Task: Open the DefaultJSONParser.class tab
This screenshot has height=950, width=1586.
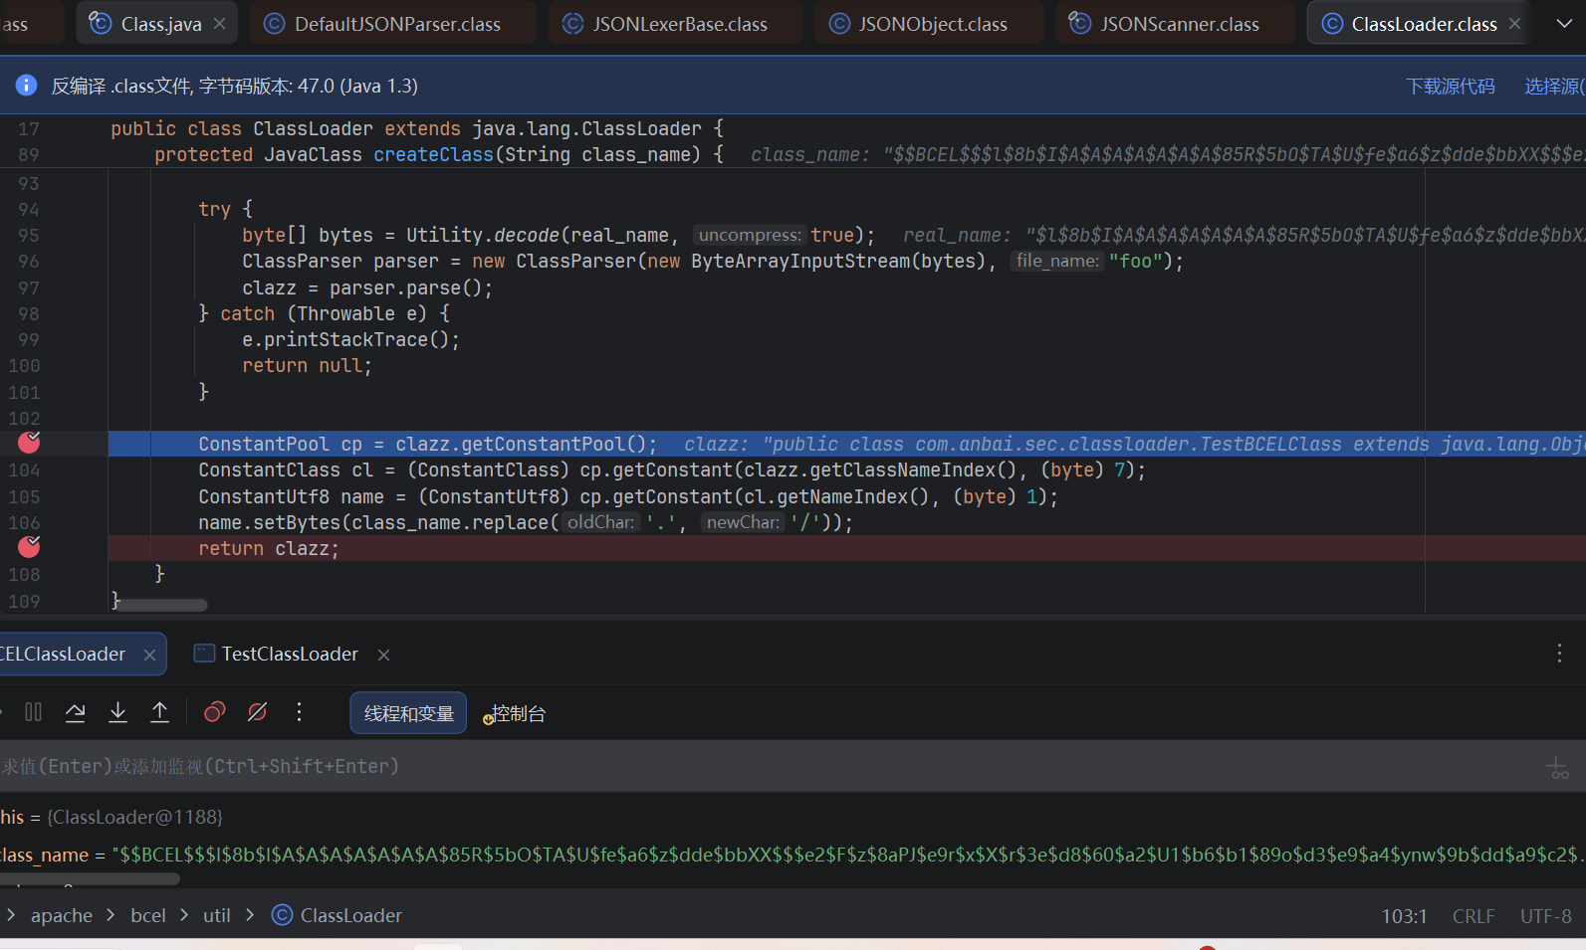Action: click(392, 24)
